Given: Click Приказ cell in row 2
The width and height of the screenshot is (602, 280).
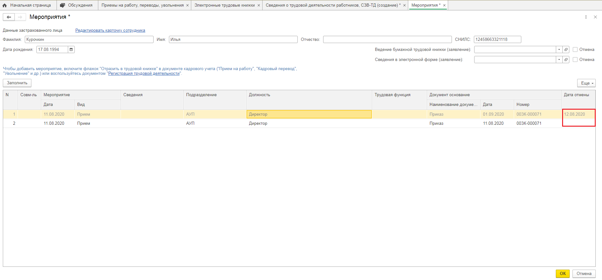Looking at the screenshot, I should coord(453,123).
